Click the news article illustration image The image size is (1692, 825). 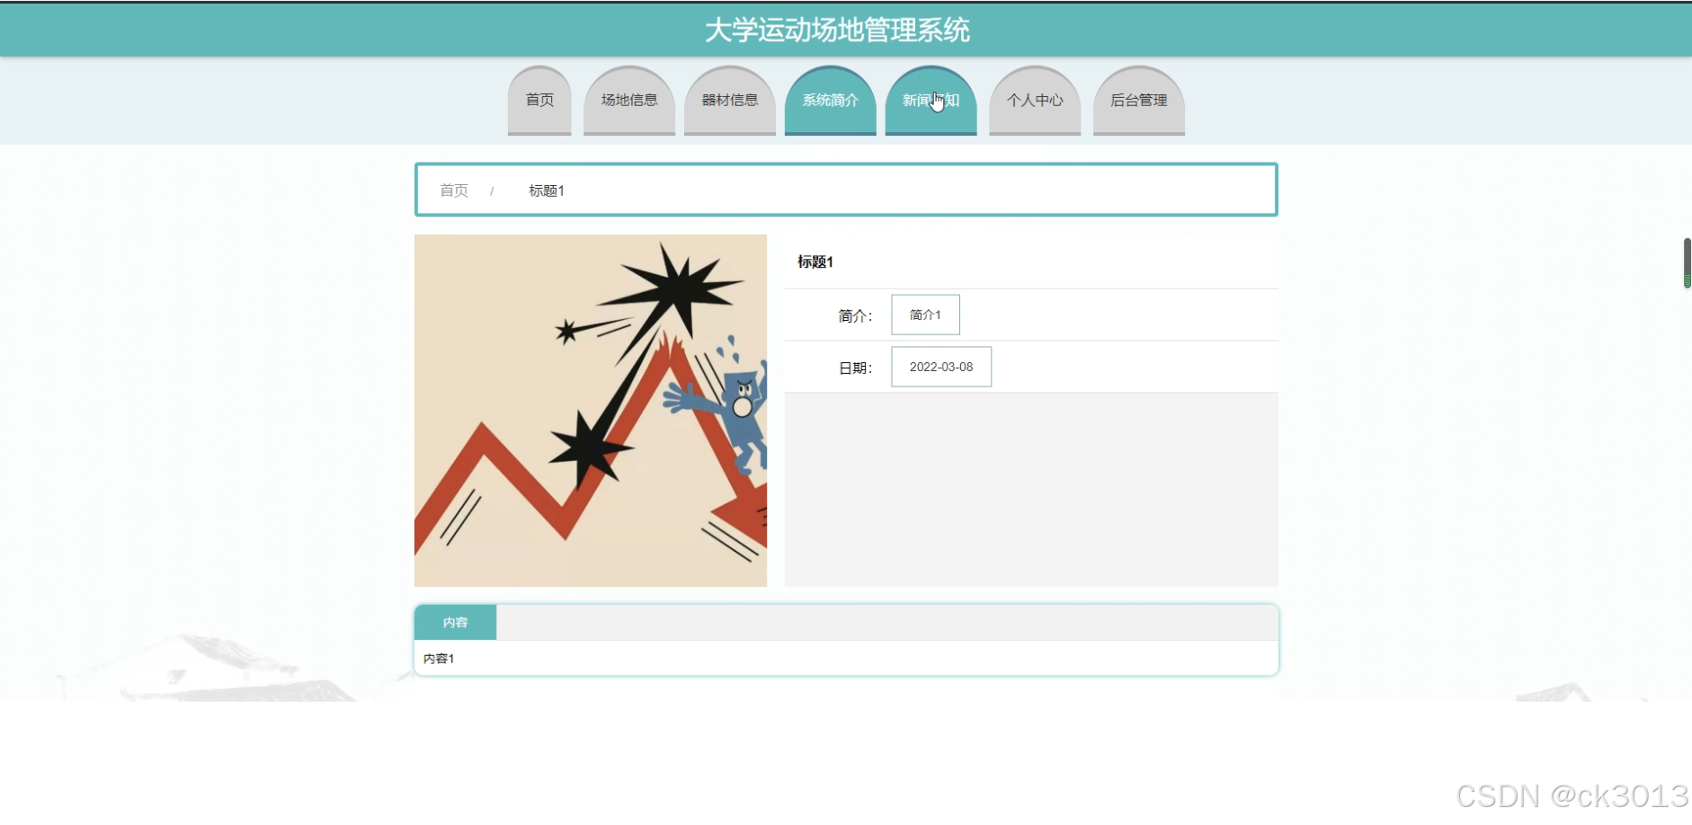tap(591, 411)
